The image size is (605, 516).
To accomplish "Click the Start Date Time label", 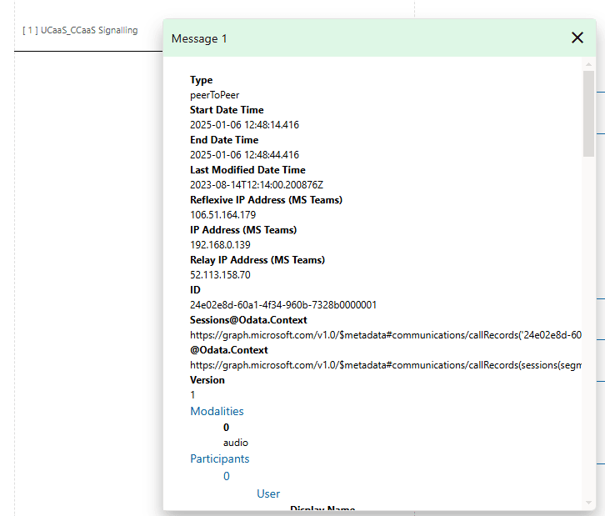I will [x=227, y=110].
